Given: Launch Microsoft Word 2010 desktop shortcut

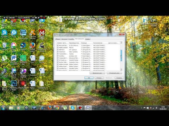Looking at the screenshot, I should pyautogui.click(x=13, y=58).
